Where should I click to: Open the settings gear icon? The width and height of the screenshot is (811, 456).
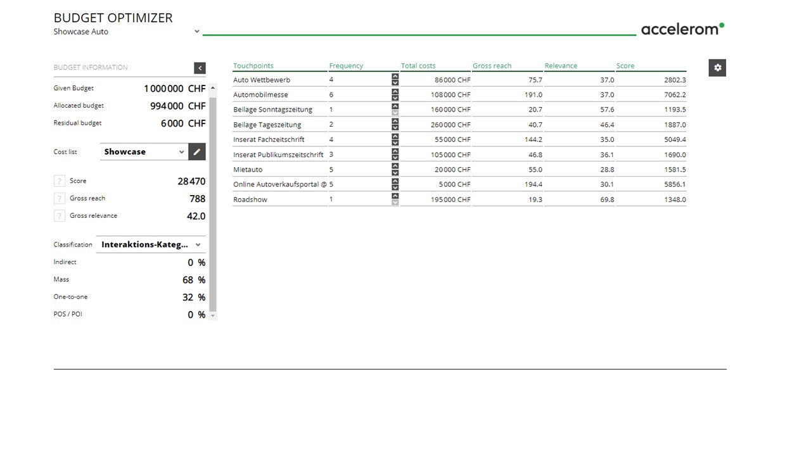(717, 68)
